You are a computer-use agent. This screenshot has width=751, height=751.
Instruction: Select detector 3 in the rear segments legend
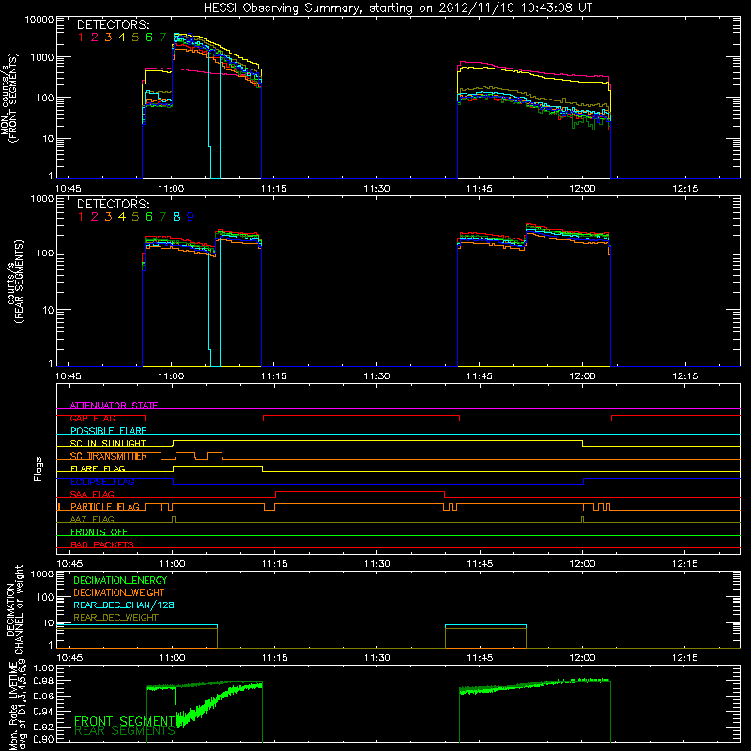108,217
